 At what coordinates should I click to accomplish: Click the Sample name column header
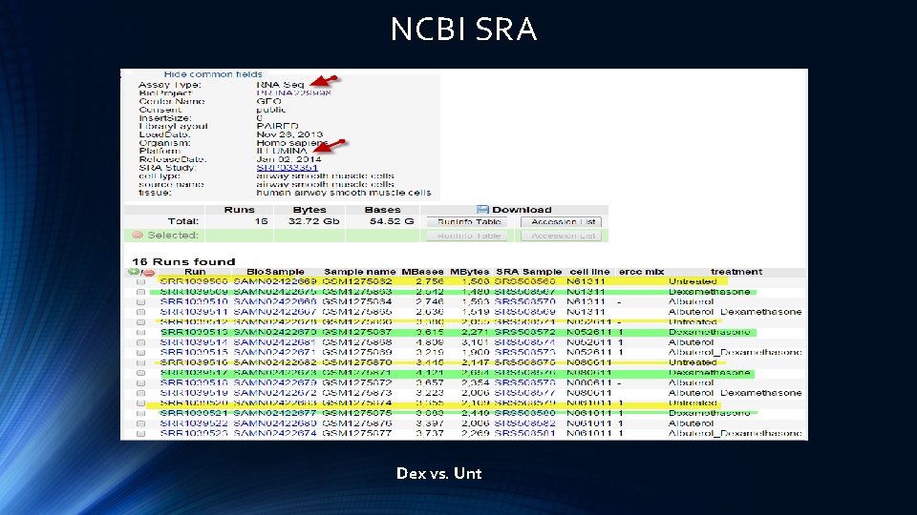[360, 272]
